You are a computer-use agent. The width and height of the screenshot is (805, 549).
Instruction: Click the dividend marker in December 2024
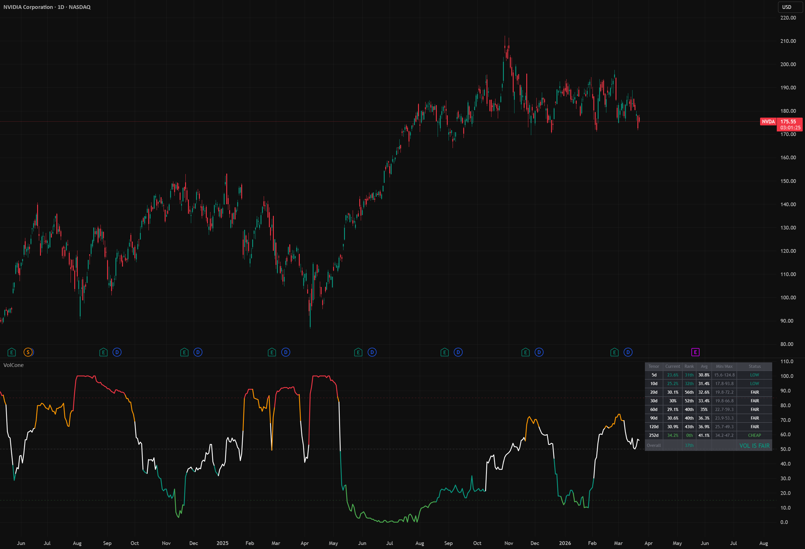tap(198, 352)
